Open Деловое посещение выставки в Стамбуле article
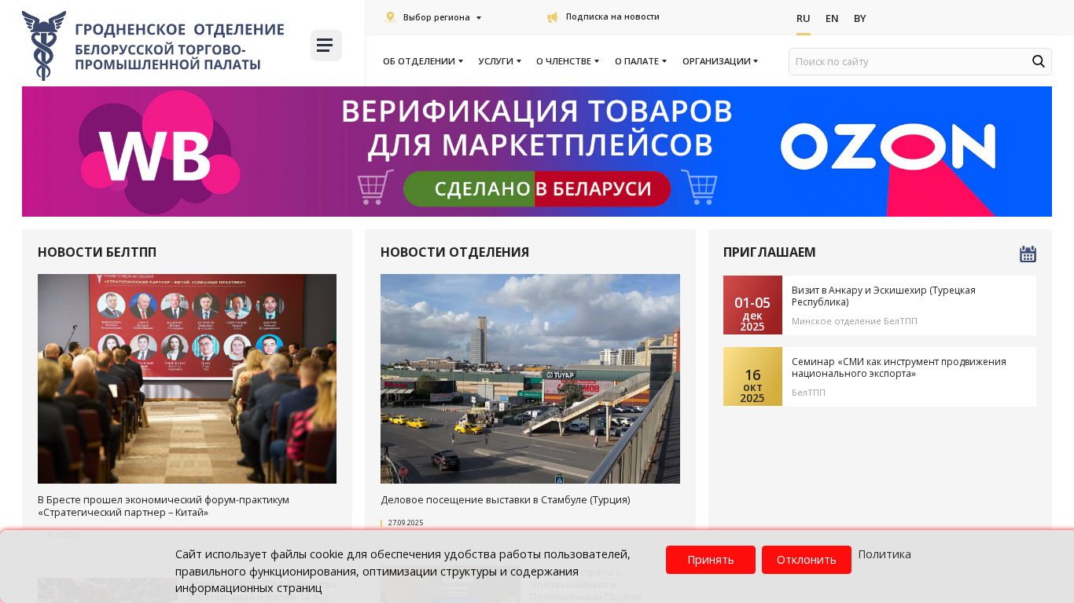Image resolution: width=1074 pixels, height=603 pixels. [506, 499]
